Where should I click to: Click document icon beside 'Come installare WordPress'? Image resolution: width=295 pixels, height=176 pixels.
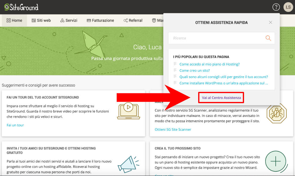(x=175, y=83)
